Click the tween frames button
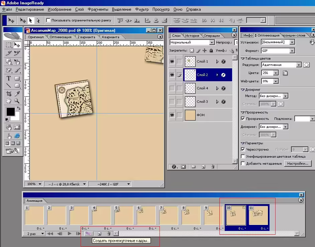Viewport: 315px width, 247px height. [x=88, y=234]
